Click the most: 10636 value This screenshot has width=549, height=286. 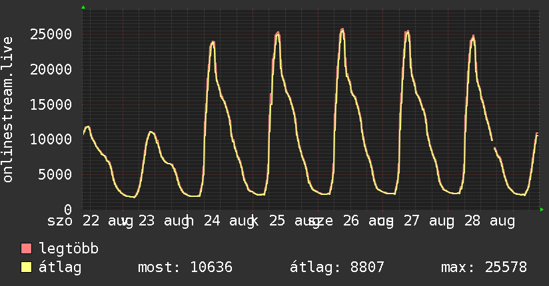[x=185, y=267]
